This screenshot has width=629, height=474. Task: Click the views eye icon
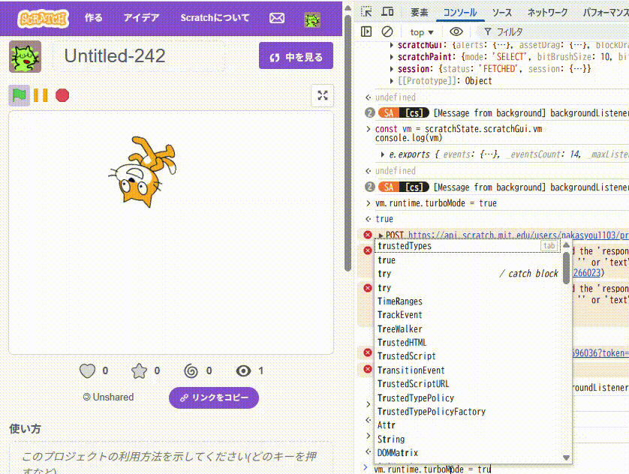click(x=243, y=371)
